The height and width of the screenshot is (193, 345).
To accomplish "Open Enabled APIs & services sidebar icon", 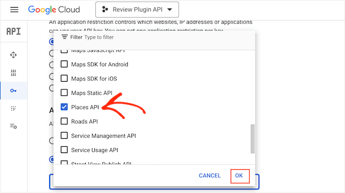I will point(13,55).
